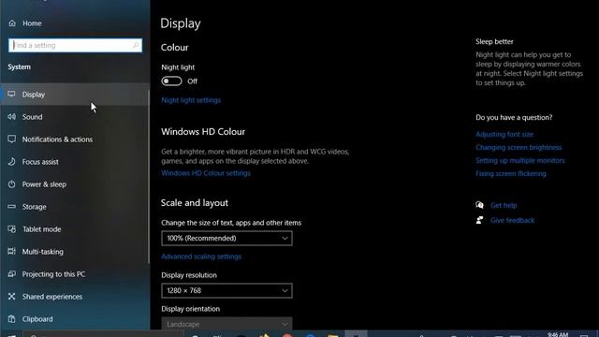The image size is (599, 337).
Task: Open Clipboard settings
Action: pyautogui.click(x=75, y=318)
